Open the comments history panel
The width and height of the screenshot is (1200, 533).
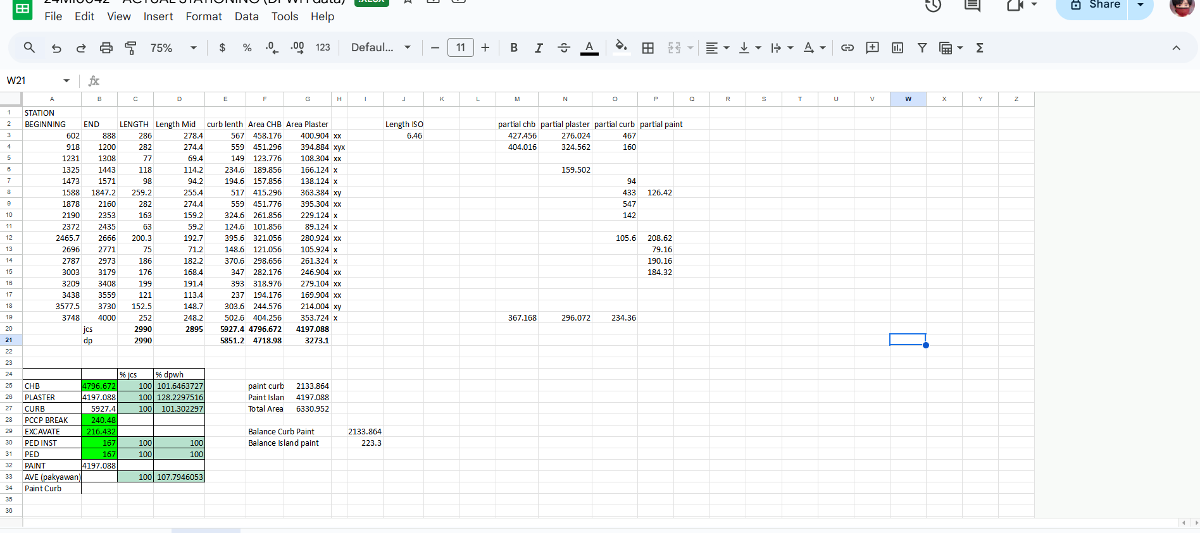(x=972, y=6)
